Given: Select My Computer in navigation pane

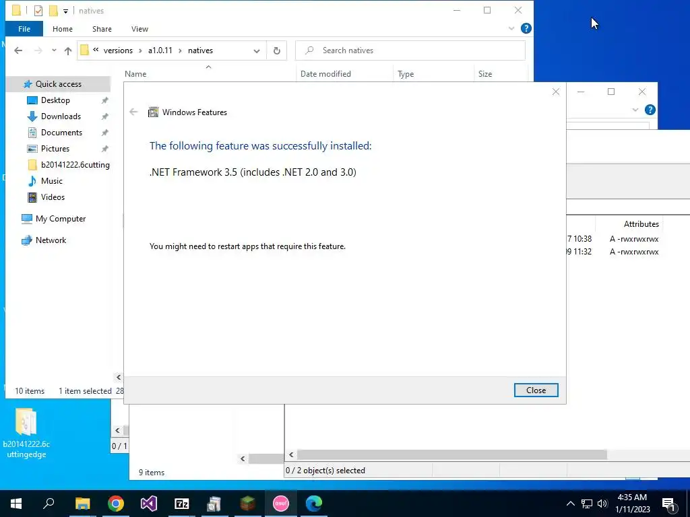Looking at the screenshot, I should tap(60, 219).
